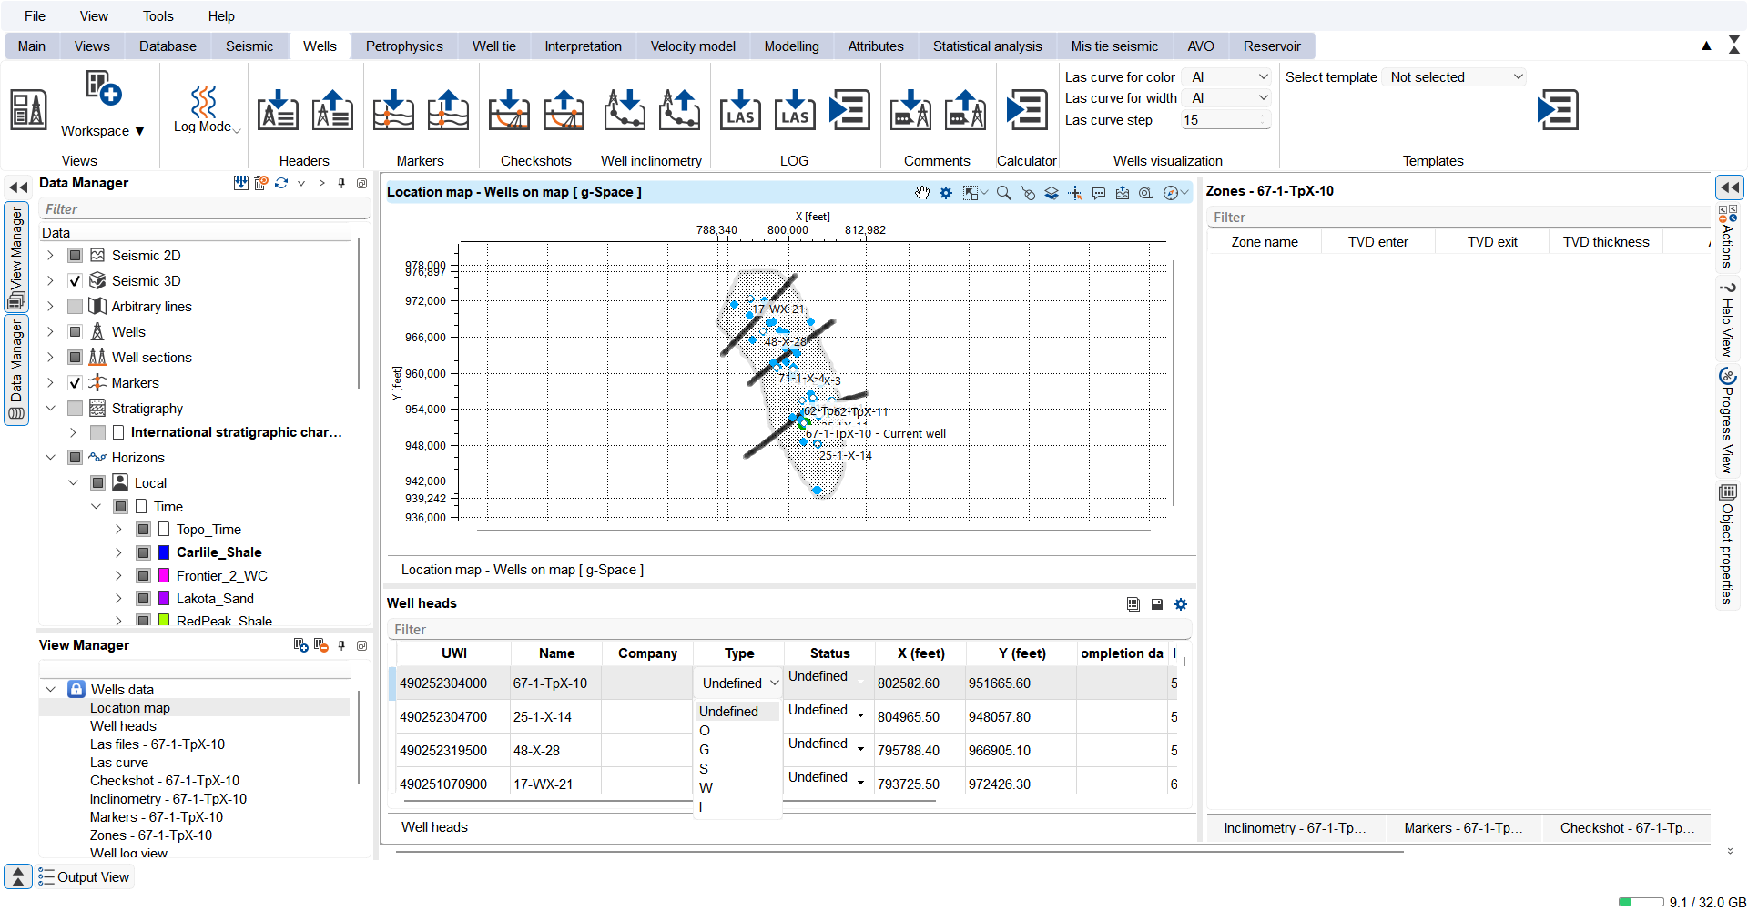Select the pan hand tool on the map
This screenshot has height=911, width=1748.
click(x=922, y=193)
